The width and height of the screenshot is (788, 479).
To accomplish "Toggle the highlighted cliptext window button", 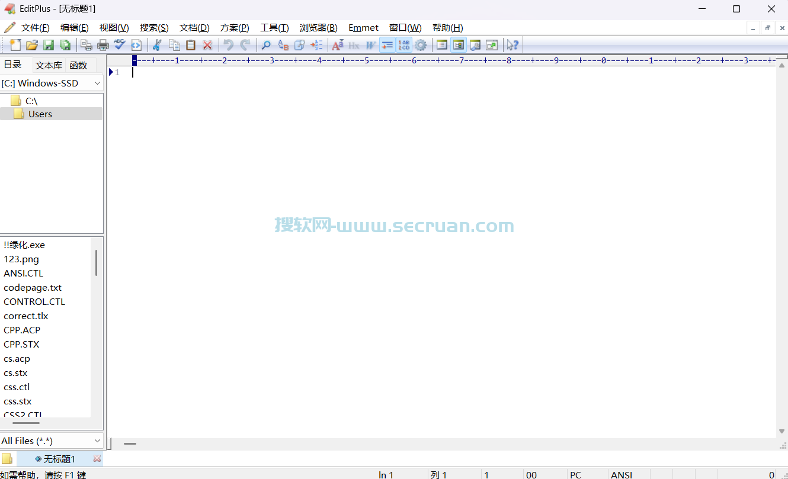I will tap(459, 45).
